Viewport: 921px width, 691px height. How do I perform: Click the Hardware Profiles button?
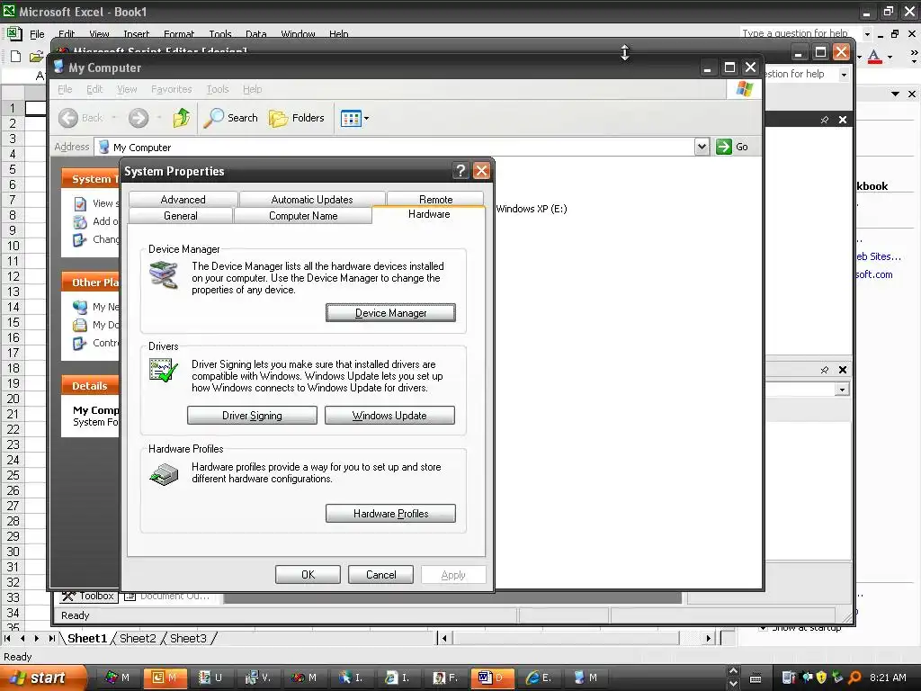(390, 514)
